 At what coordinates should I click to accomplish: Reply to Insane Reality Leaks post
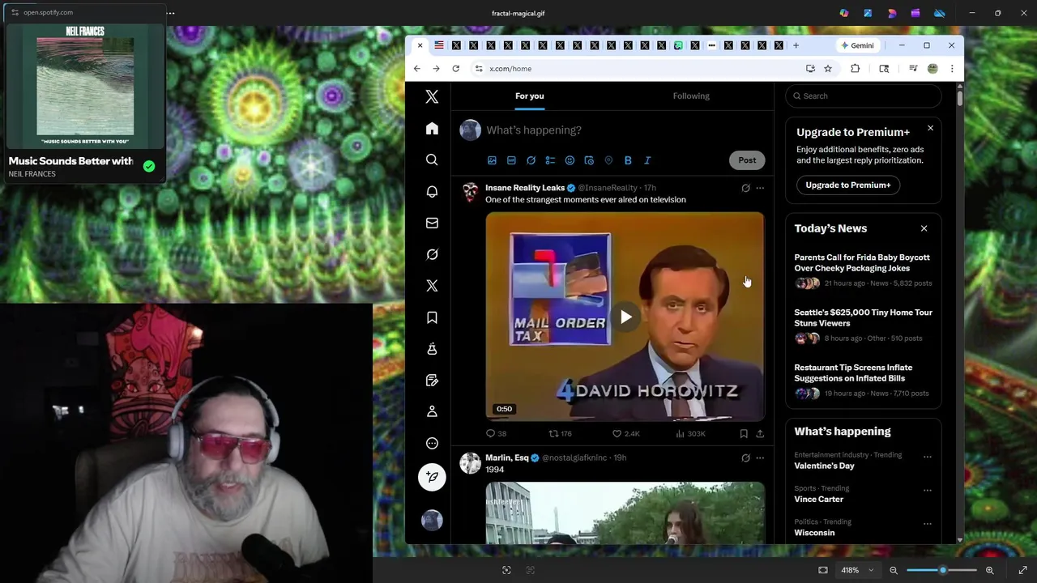pyautogui.click(x=496, y=433)
